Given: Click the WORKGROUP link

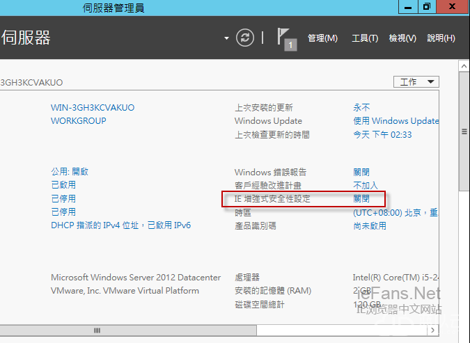Looking at the screenshot, I should pyautogui.click(x=79, y=121).
